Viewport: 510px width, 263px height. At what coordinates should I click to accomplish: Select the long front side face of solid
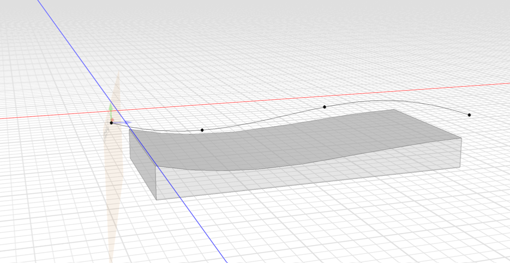[x=305, y=176]
